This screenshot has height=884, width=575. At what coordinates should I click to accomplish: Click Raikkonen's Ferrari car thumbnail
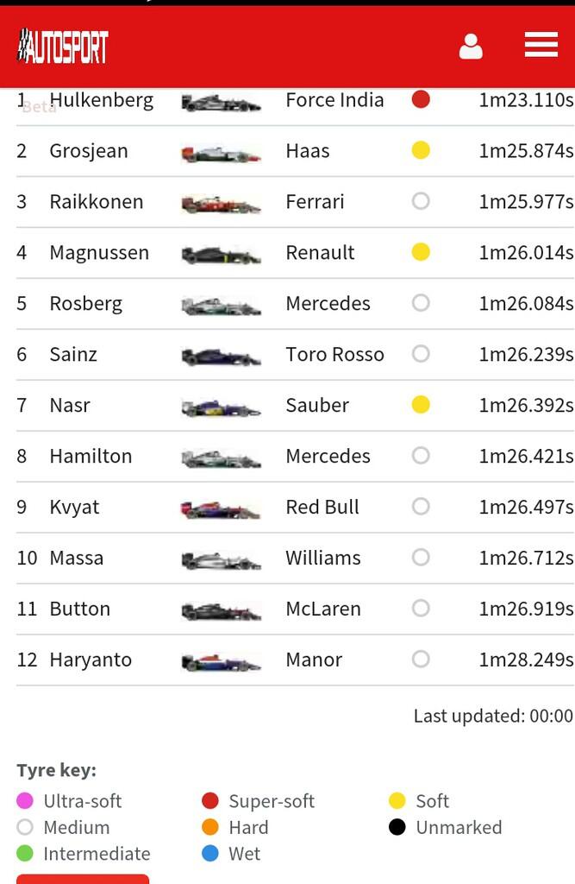tap(221, 205)
